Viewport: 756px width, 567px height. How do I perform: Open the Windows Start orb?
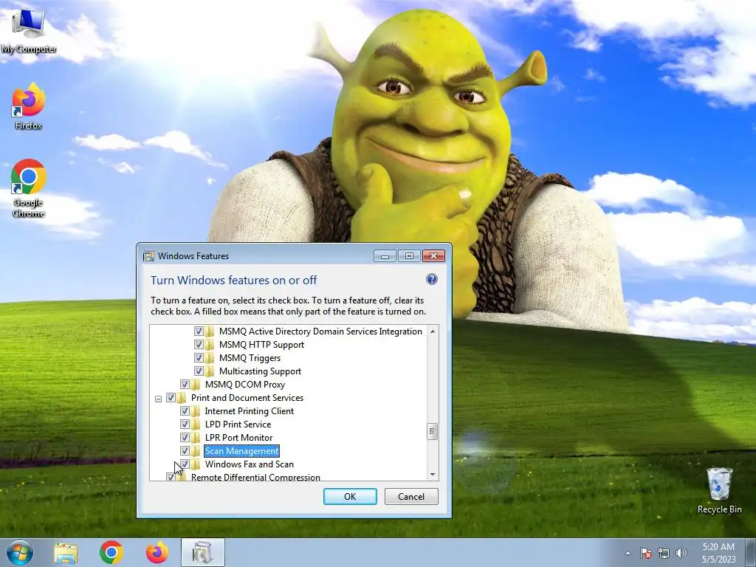(x=20, y=552)
